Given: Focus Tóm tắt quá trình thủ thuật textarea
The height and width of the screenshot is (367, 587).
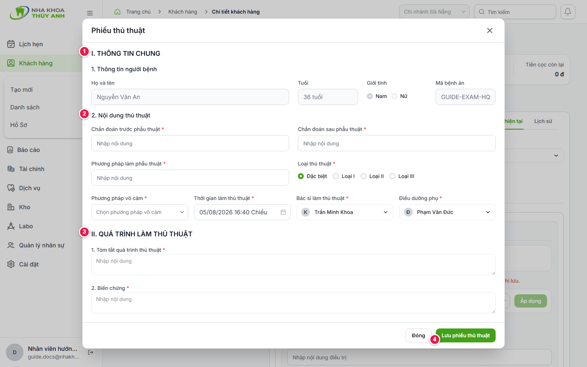Looking at the screenshot, I should pyautogui.click(x=293, y=265).
